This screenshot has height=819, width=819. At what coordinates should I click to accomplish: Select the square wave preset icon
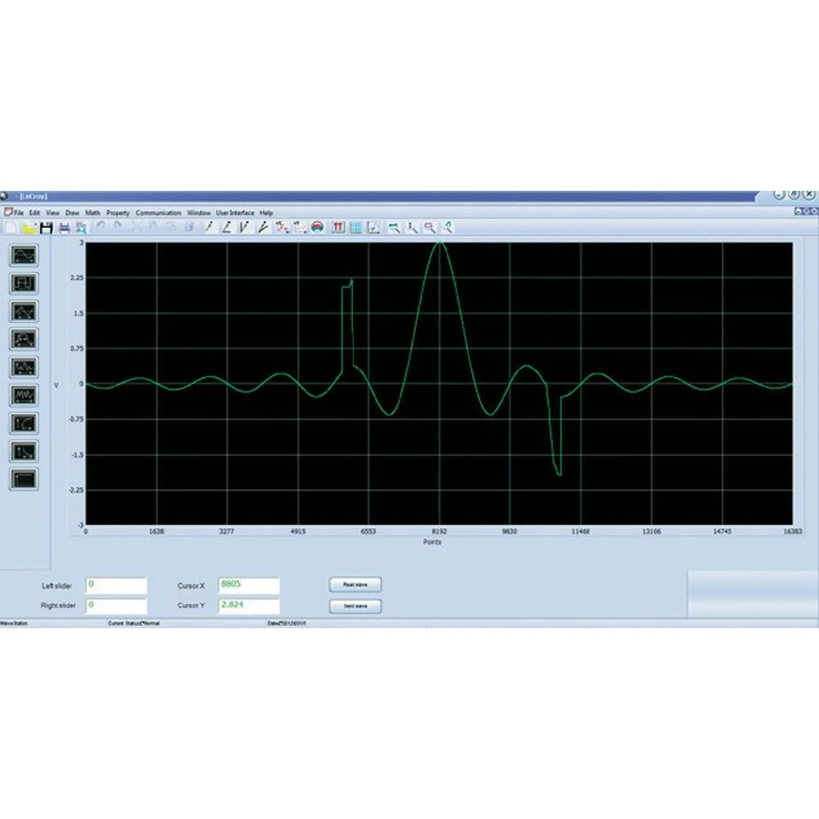[24, 283]
